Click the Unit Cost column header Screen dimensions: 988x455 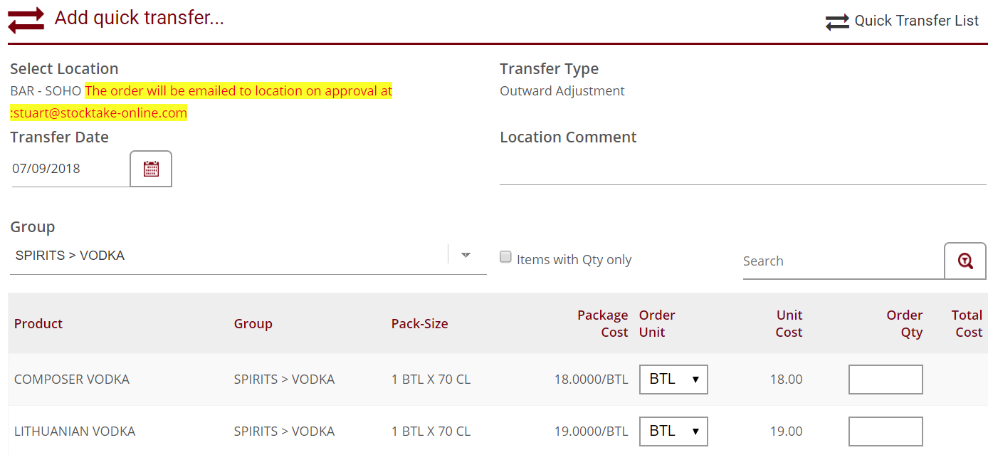[789, 324]
